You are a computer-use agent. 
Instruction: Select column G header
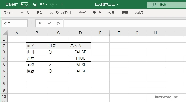(137, 33)
